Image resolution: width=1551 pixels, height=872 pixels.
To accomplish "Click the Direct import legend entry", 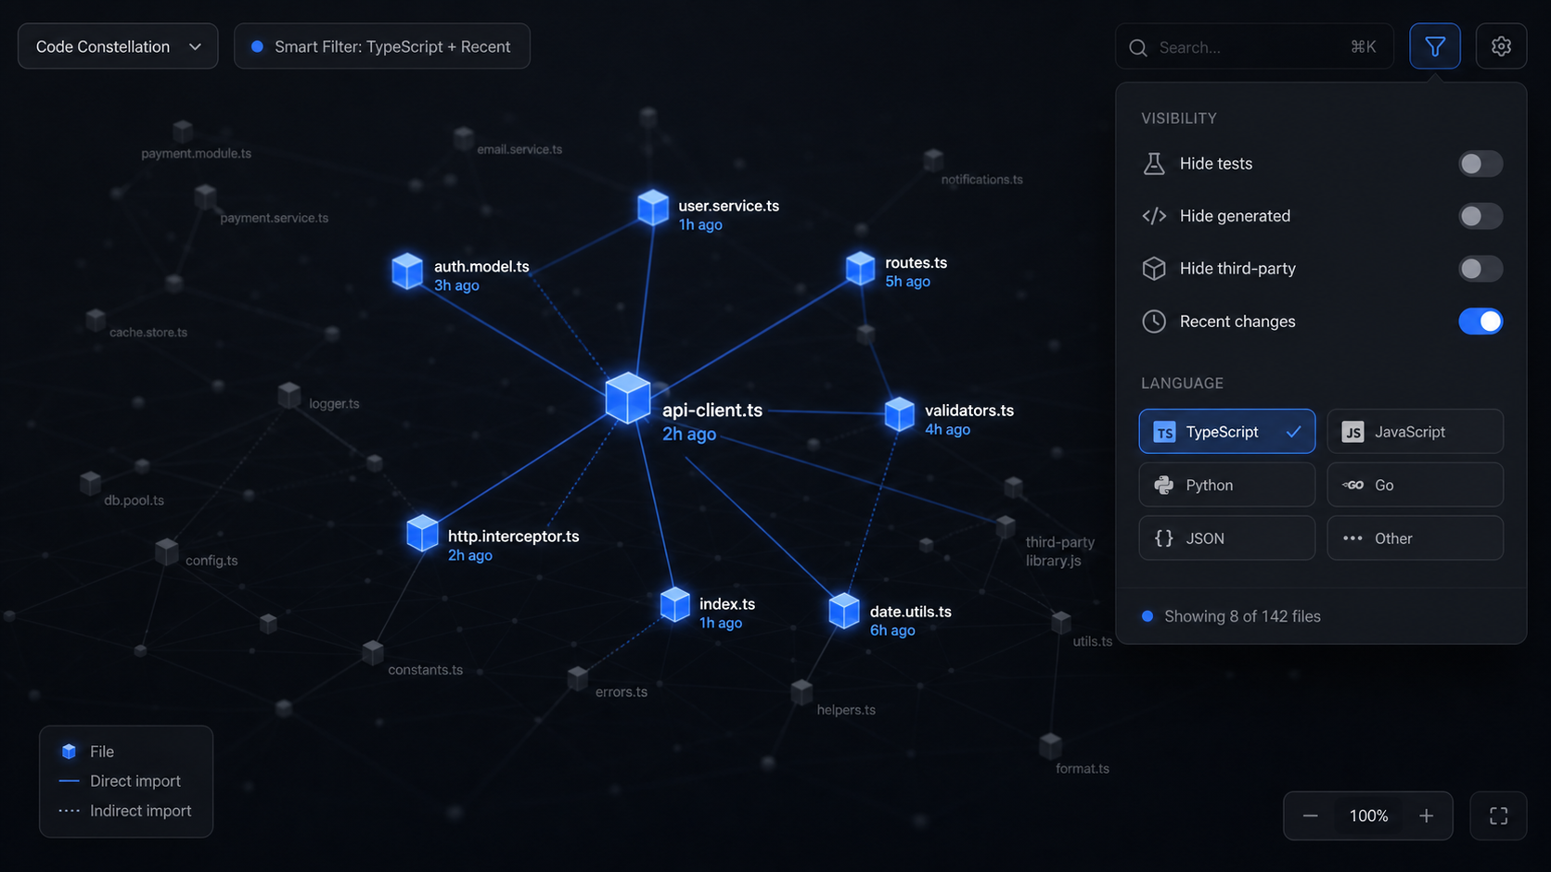I will [120, 781].
